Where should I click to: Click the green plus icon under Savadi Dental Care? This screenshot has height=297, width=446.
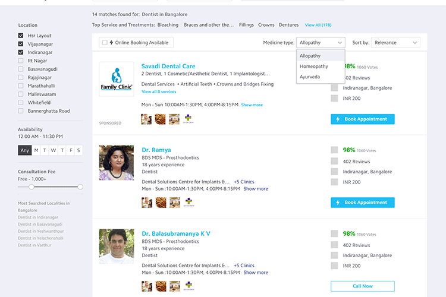(x=188, y=119)
